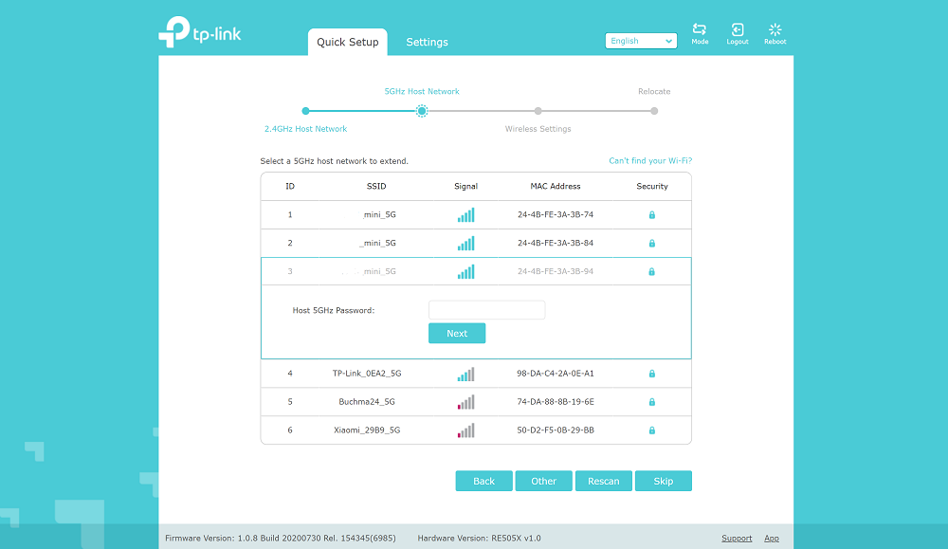
Task: Select network with MAC 24-4B-FE-3A-3B-84
Action: tap(476, 243)
